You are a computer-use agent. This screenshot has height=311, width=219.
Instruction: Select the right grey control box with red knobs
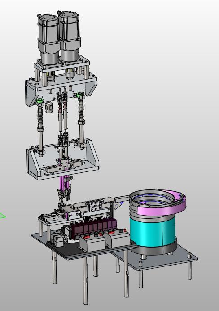coord(117,238)
